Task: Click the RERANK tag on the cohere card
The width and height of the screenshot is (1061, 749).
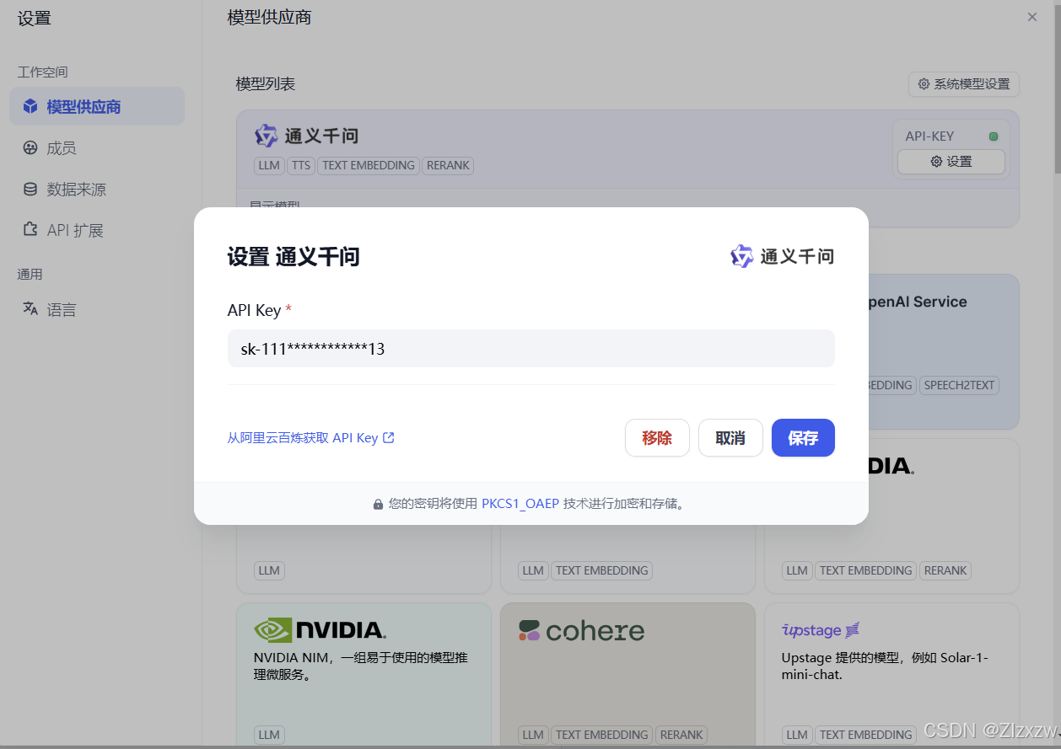Action: pyautogui.click(x=681, y=735)
